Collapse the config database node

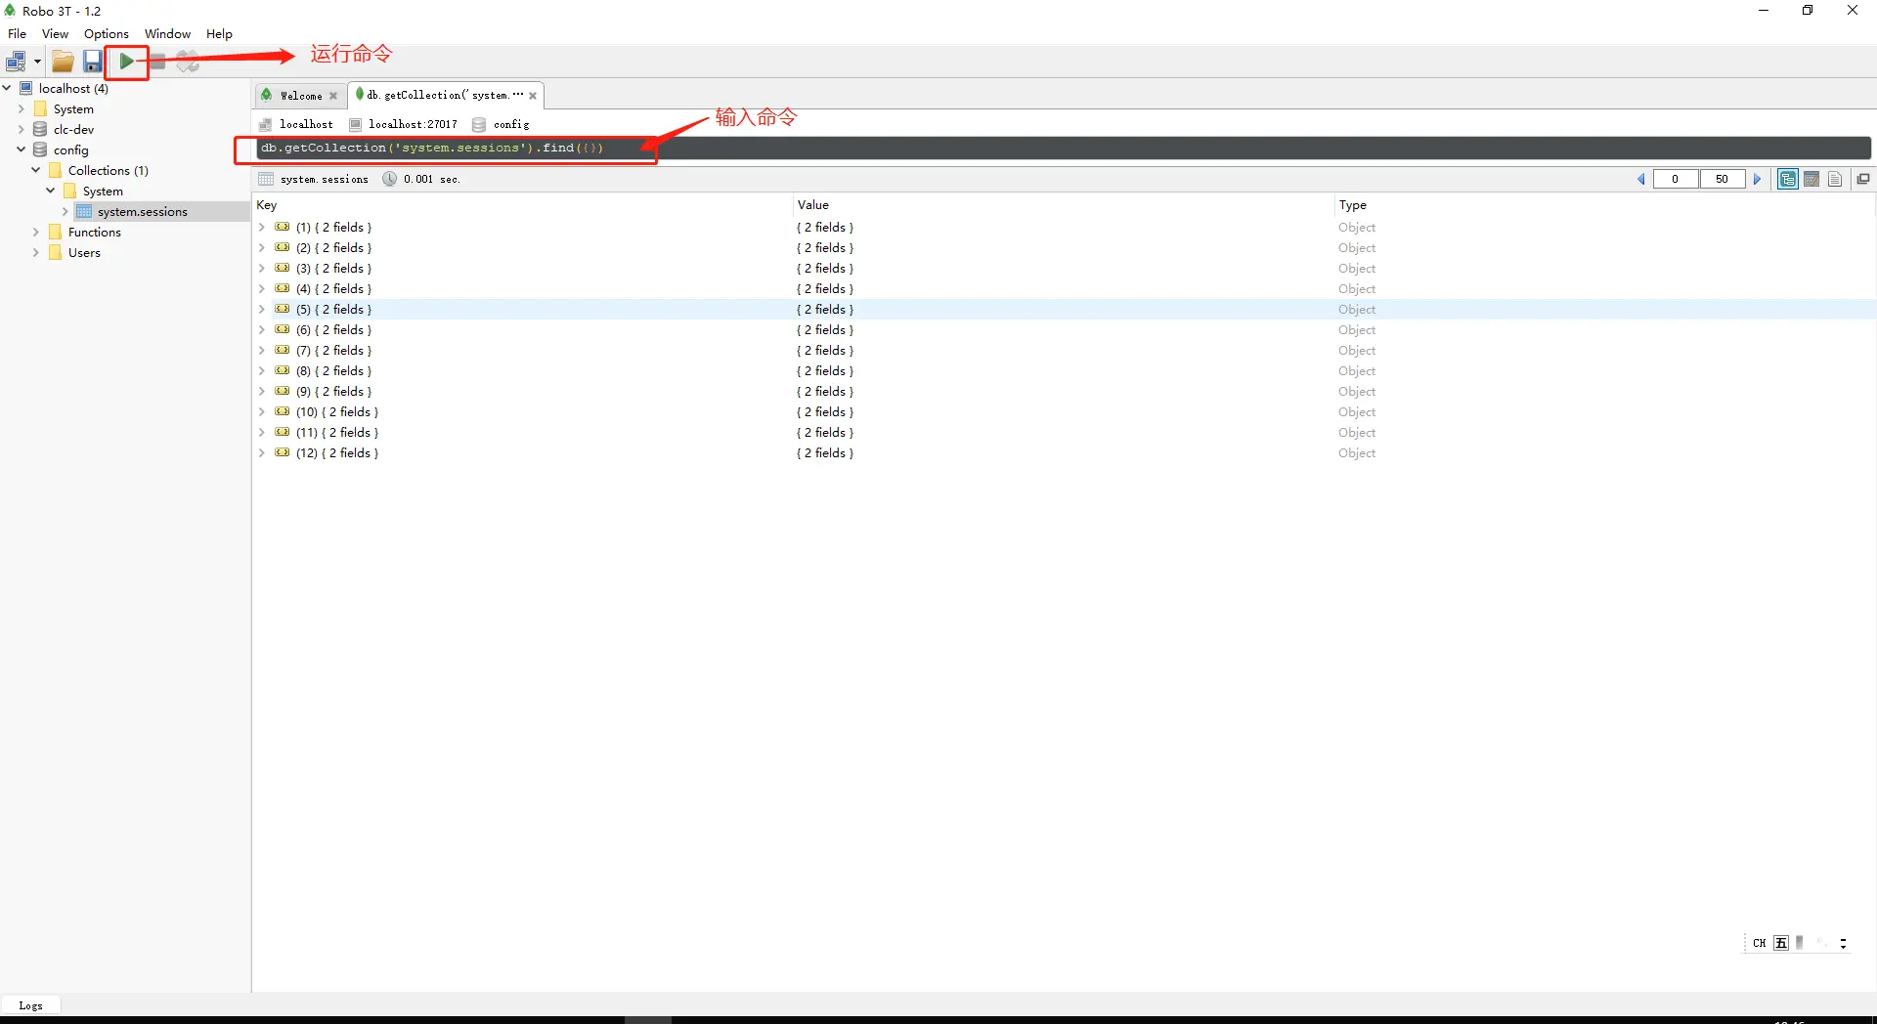pos(22,149)
